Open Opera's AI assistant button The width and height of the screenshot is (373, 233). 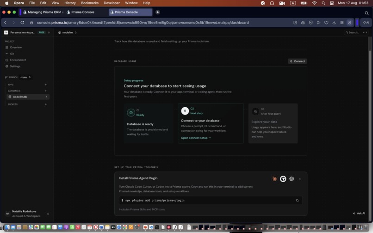[x=366, y=23]
